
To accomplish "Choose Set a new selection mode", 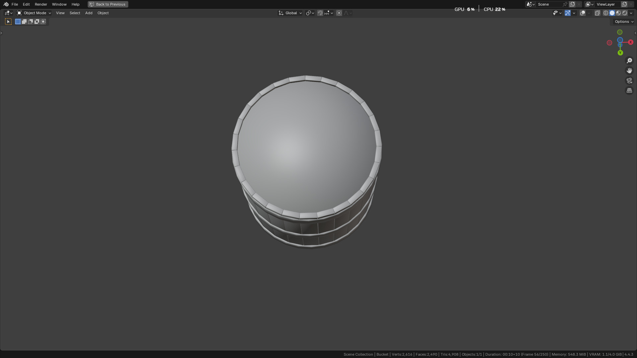I will click(x=18, y=22).
